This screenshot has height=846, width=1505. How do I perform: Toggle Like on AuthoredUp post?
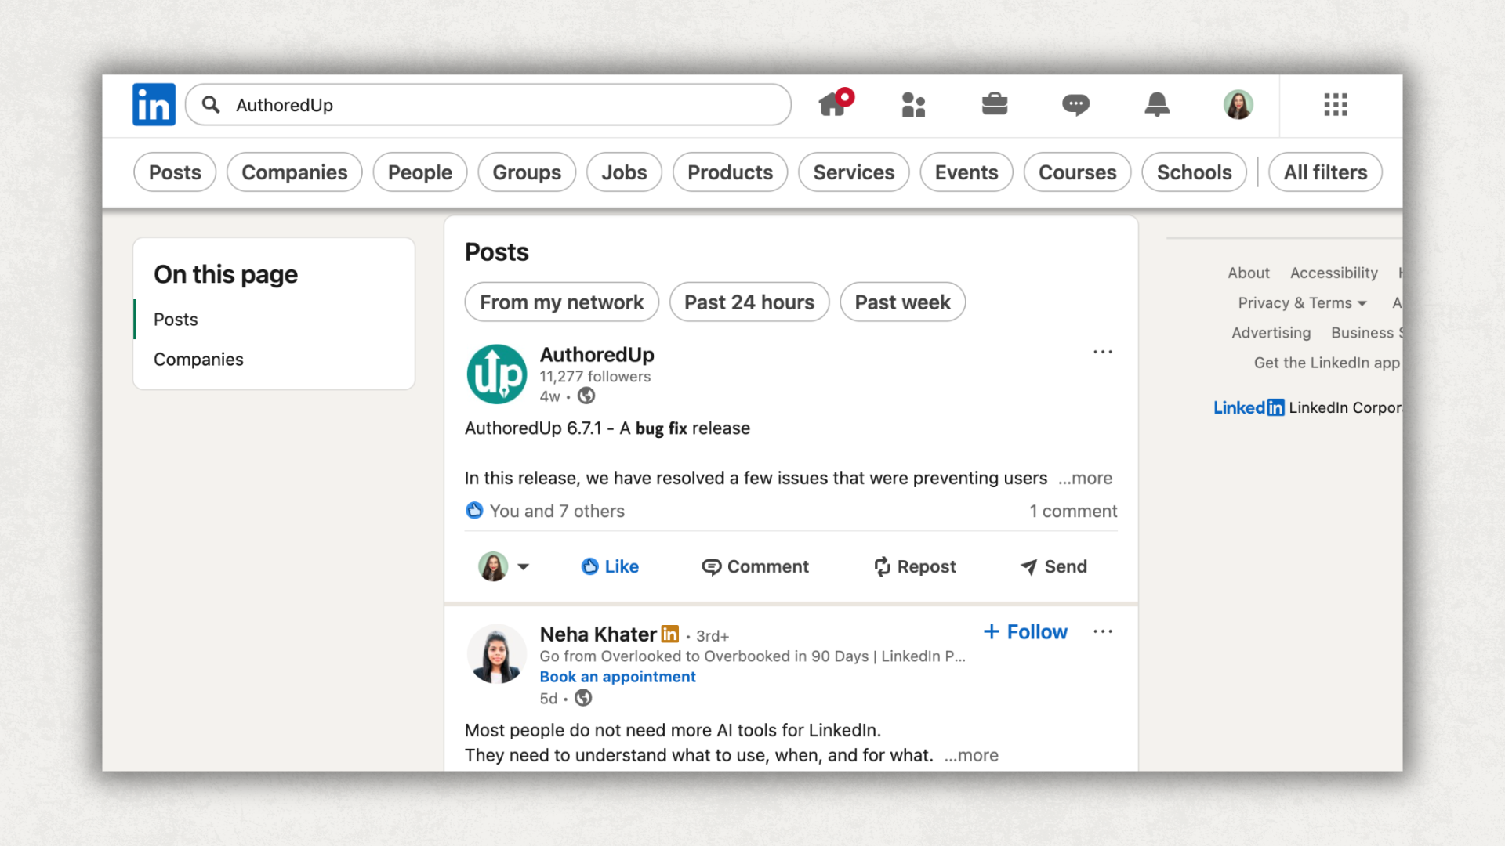pos(610,566)
